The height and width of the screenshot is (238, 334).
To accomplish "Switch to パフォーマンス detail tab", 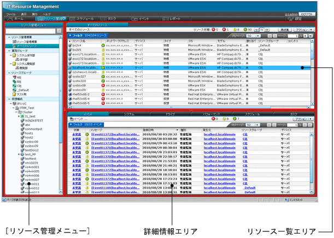I will [x=212, y=114].
